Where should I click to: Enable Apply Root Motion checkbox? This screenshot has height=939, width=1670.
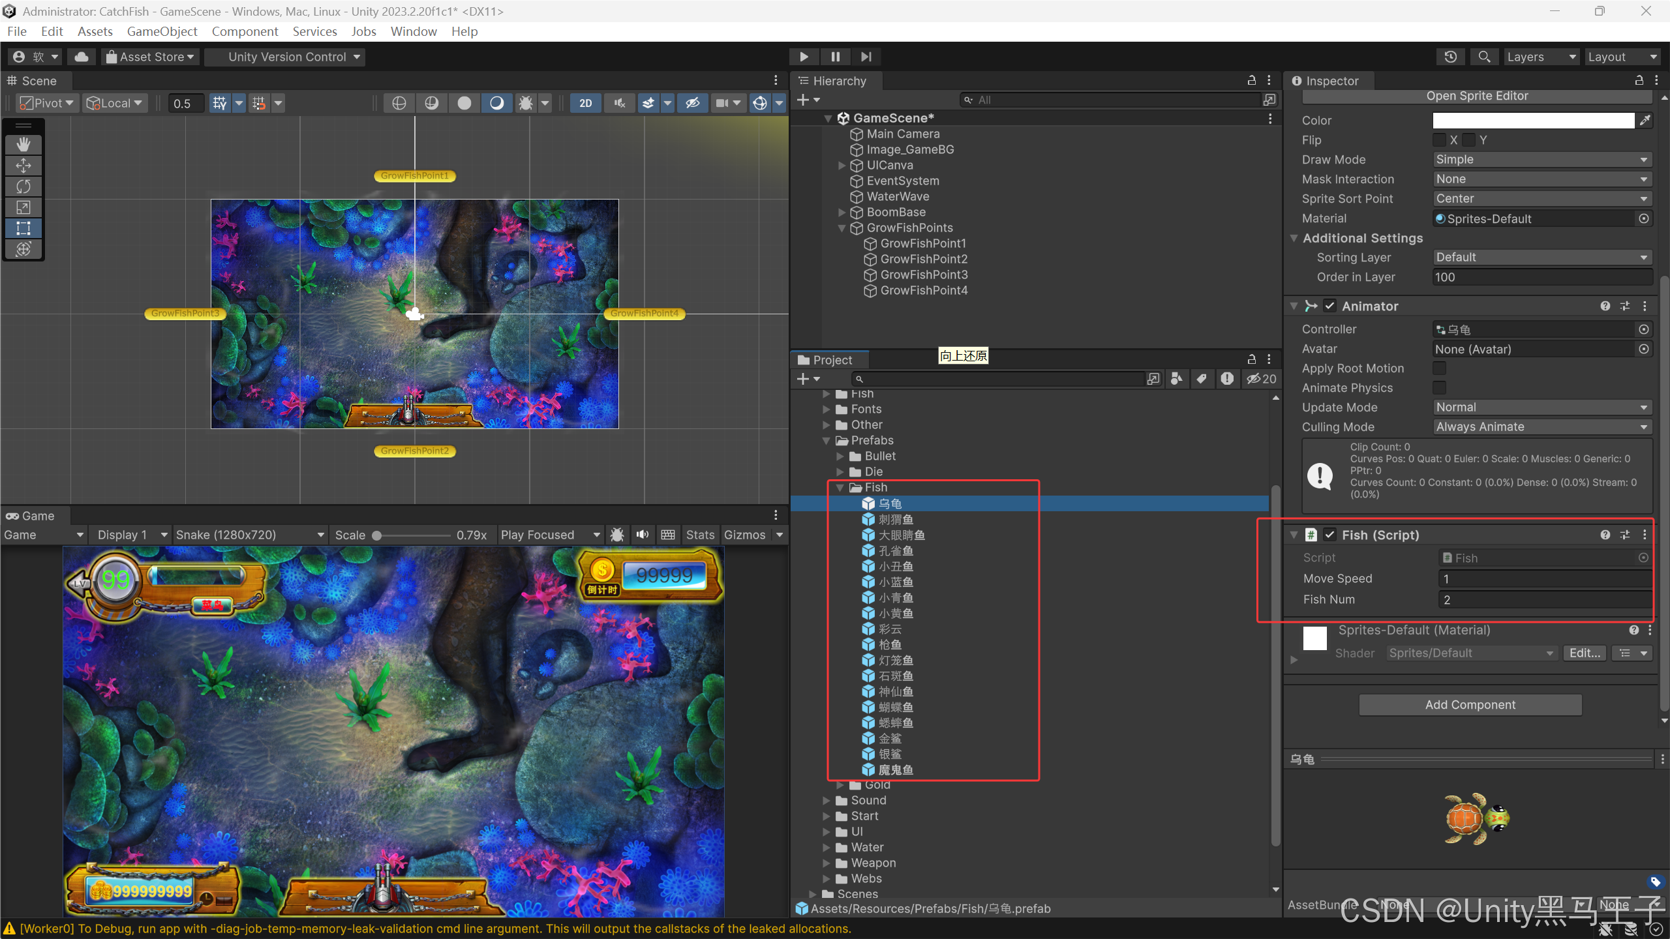point(1439,368)
